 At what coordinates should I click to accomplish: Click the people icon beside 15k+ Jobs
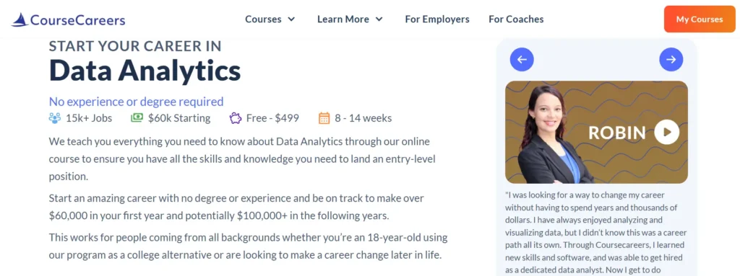tap(55, 117)
